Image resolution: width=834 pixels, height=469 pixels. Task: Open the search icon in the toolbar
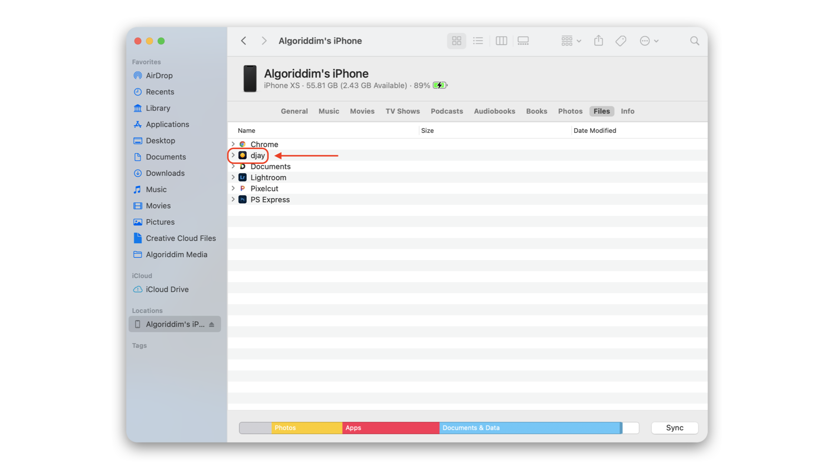point(694,40)
